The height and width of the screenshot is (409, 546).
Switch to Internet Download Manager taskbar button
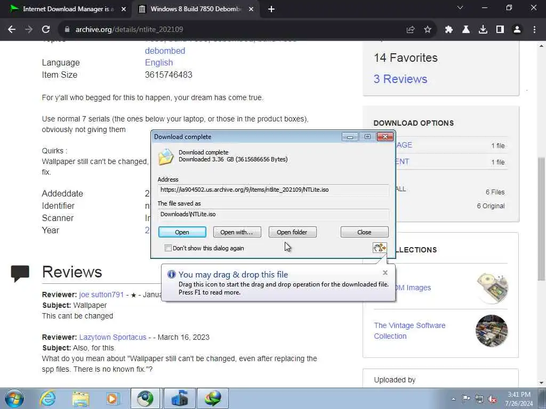pos(213,398)
